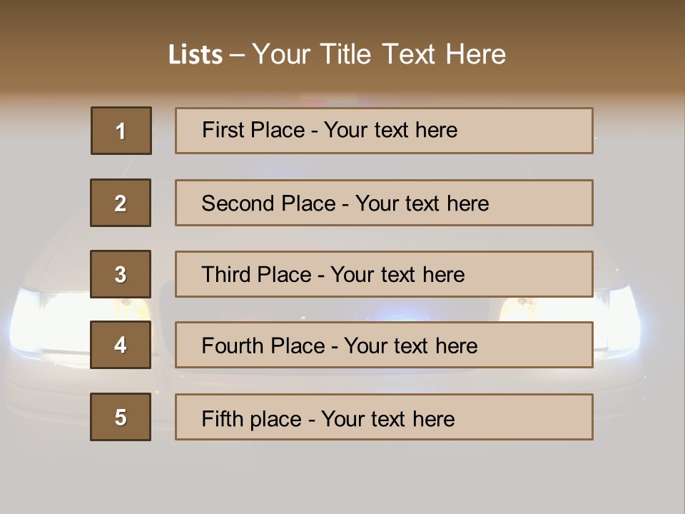Select the number 1 box

[121, 131]
